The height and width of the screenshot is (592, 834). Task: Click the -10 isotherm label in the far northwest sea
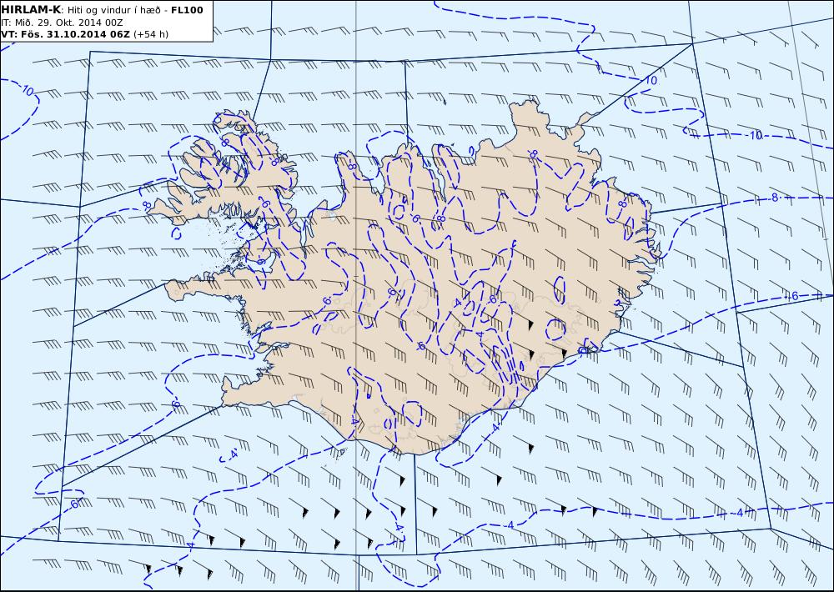tap(28, 90)
